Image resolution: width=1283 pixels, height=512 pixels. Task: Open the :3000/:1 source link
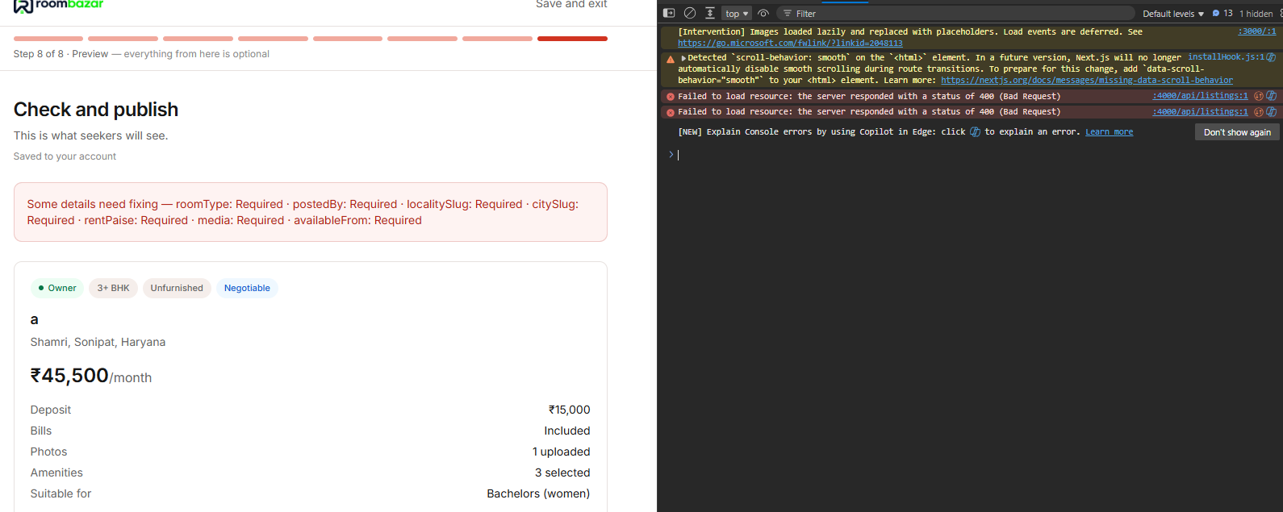(x=1257, y=31)
